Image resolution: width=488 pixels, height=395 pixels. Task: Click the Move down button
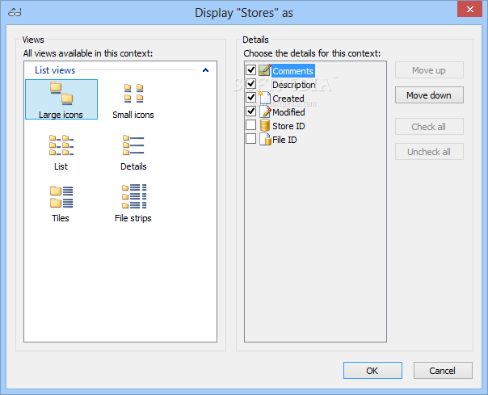[429, 95]
